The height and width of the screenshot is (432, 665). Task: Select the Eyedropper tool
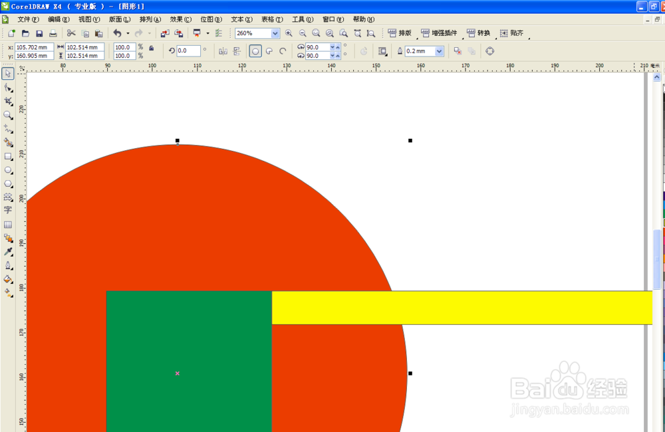(x=8, y=252)
